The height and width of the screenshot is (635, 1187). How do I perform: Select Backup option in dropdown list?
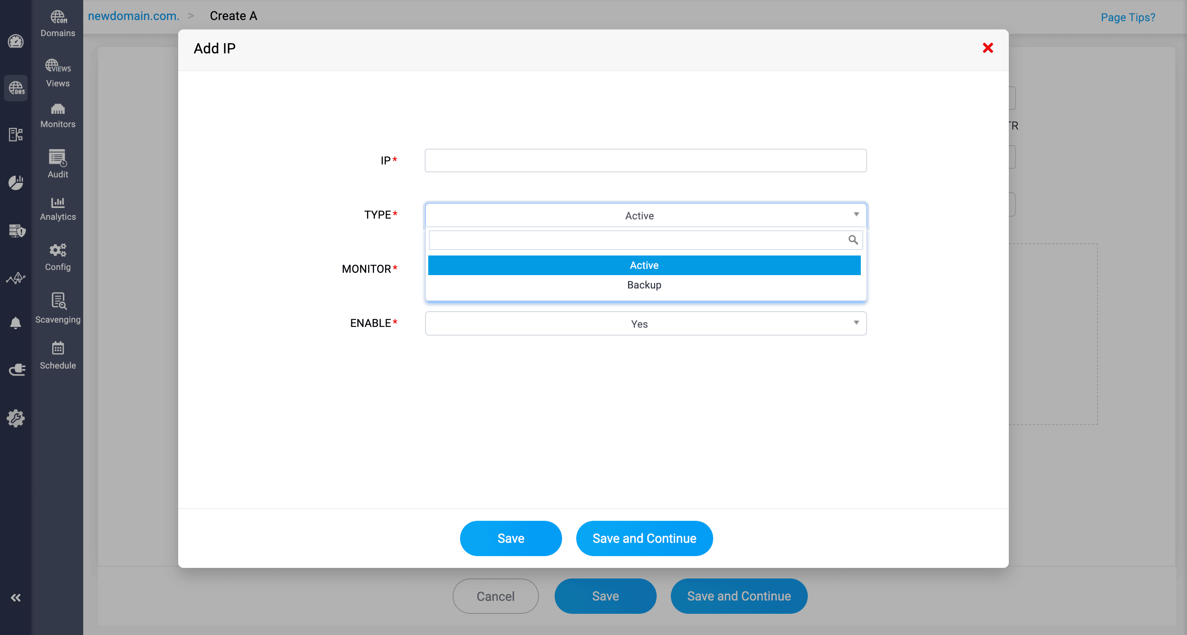[644, 285]
